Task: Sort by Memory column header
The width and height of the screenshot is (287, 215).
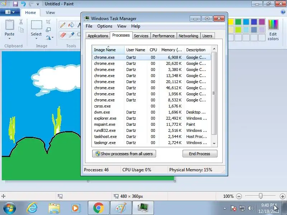Action: [171, 50]
